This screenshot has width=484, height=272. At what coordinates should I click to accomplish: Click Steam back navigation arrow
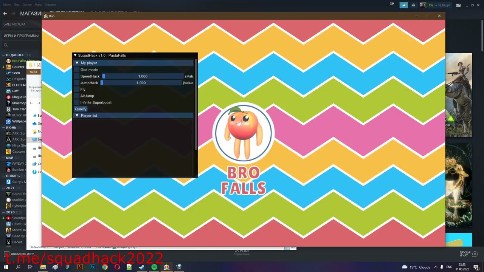click(5, 14)
